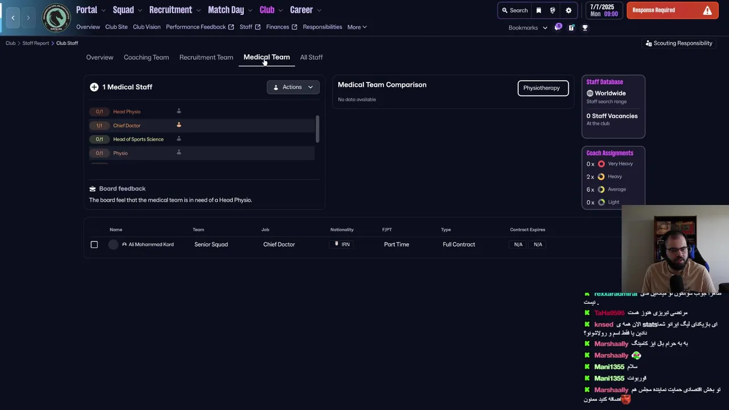
Task: Click the globe icon beside bookmark
Action: pyautogui.click(x=552, y=10)
